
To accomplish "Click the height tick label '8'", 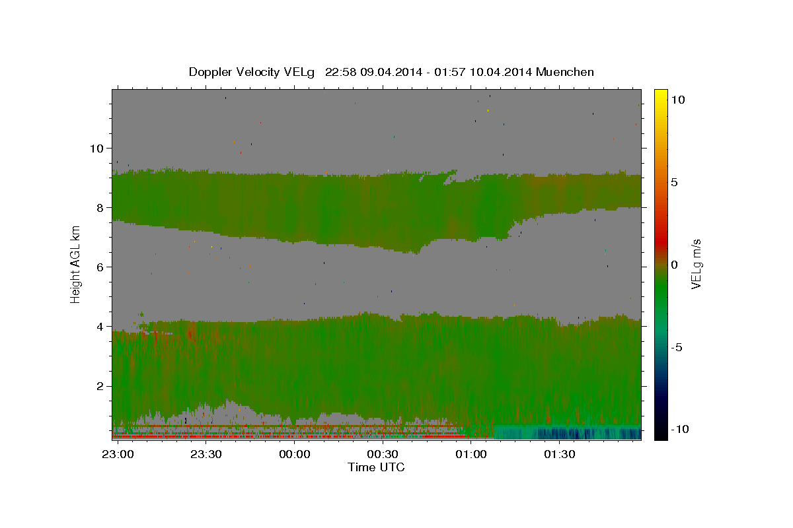I will [x=100, y=207].
